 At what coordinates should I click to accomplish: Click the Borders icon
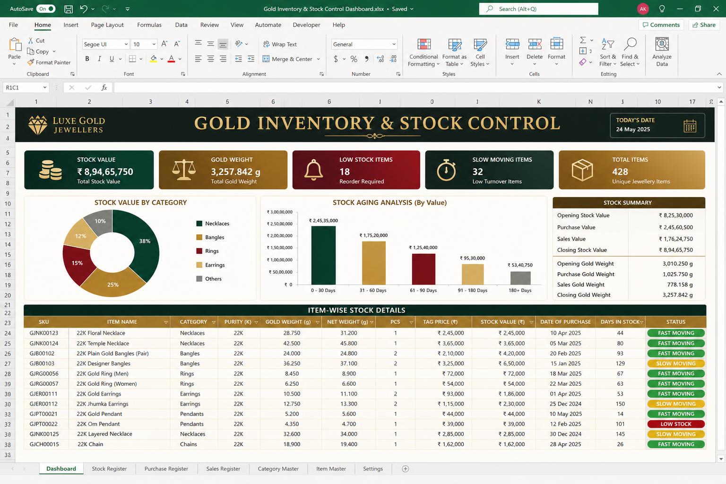[x=133, y=59]
